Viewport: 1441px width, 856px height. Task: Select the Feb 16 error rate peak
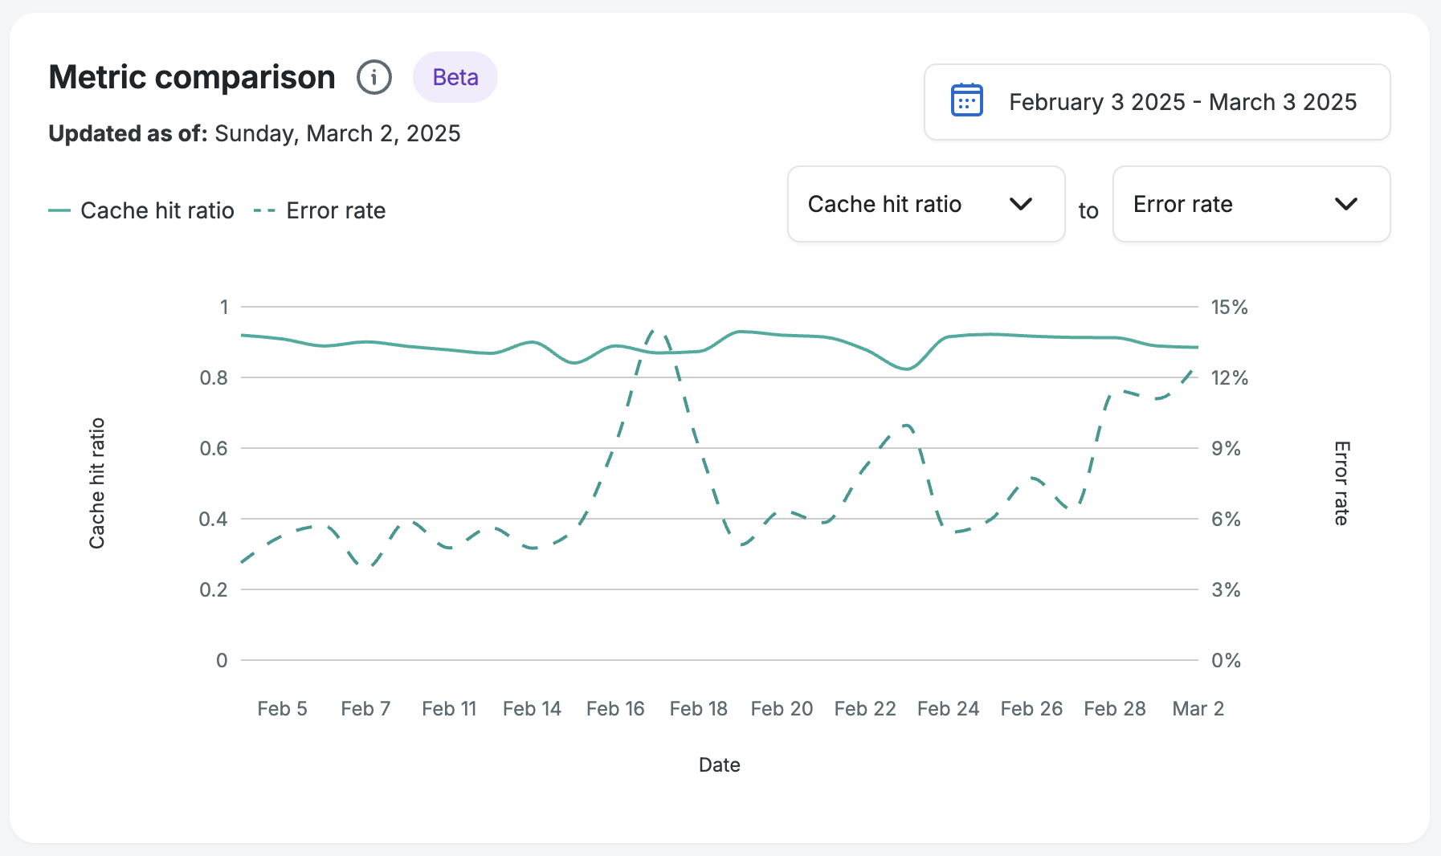[x=652, y=329]
